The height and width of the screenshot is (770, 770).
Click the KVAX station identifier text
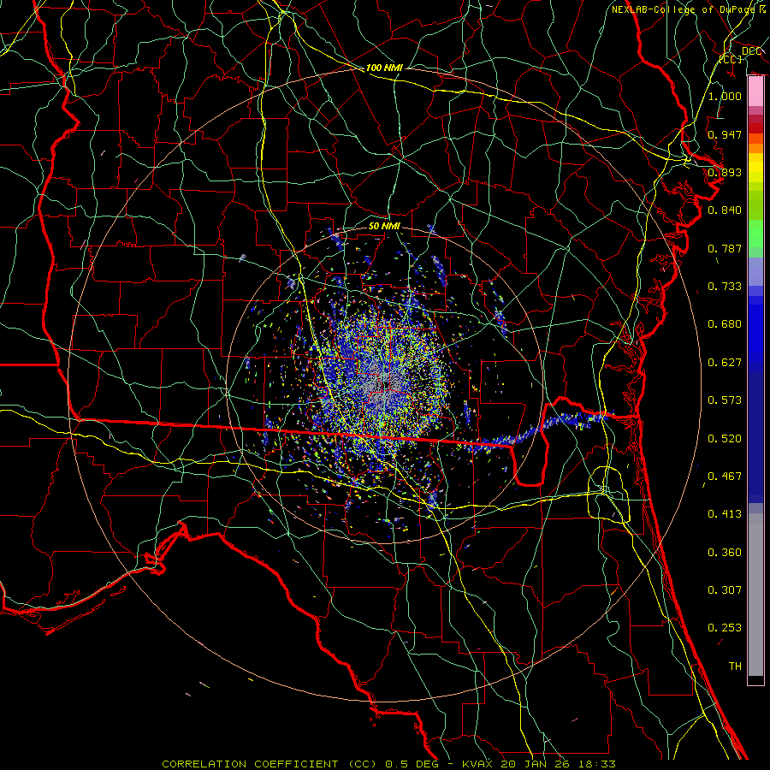(477, 764)
